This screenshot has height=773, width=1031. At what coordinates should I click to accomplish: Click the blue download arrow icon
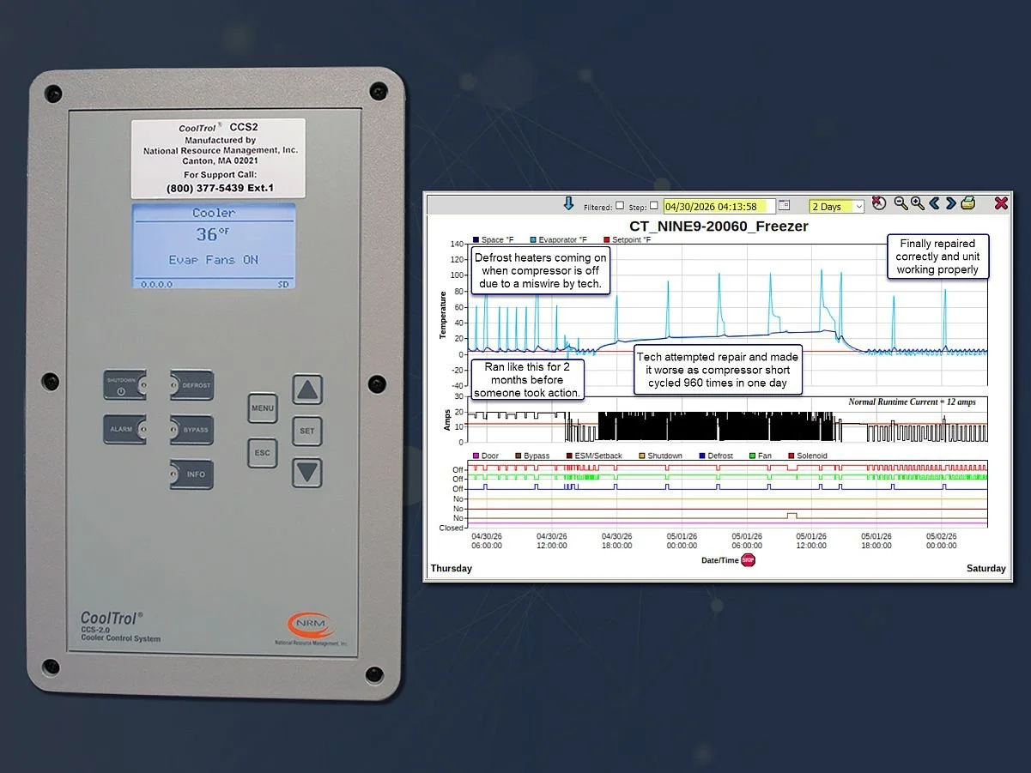567,204
